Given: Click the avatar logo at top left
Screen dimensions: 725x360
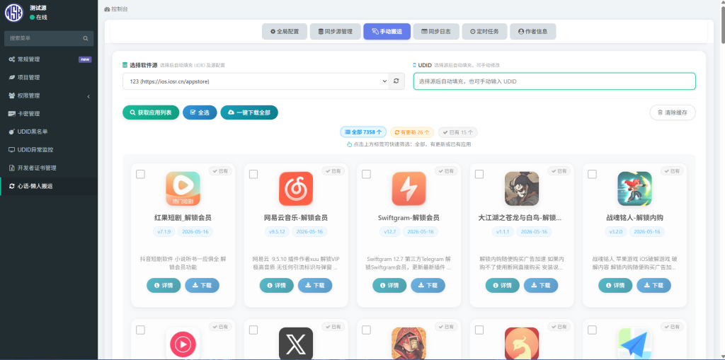Looking at the screenshot, I should tap(14, 13).
